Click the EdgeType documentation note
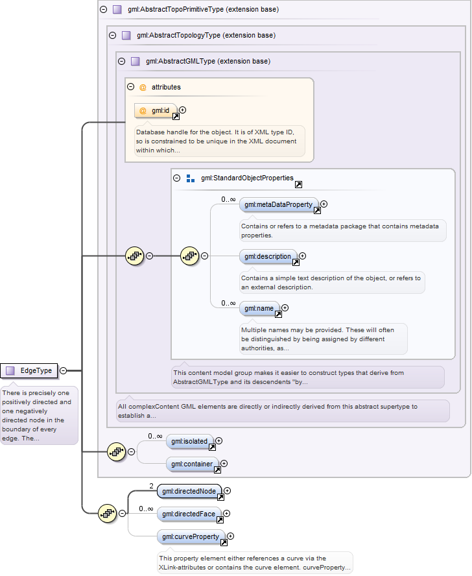 pyautogui.click(x=39, y=416)
